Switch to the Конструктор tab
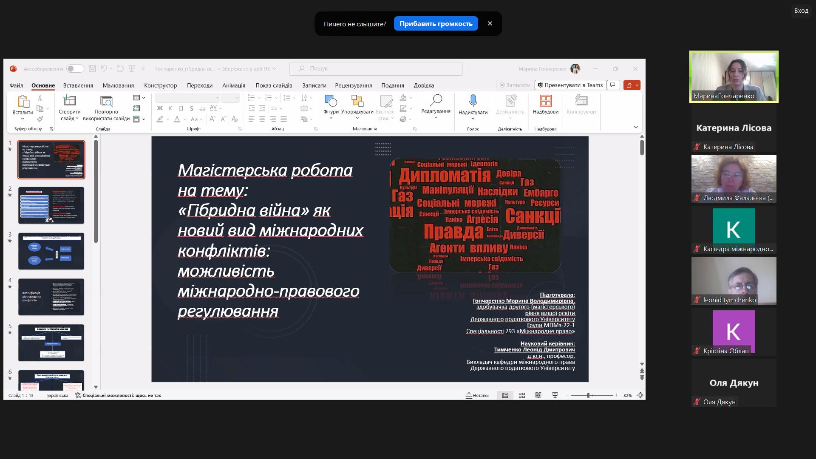This screenshot has width=816, height=459. point(160,85)
